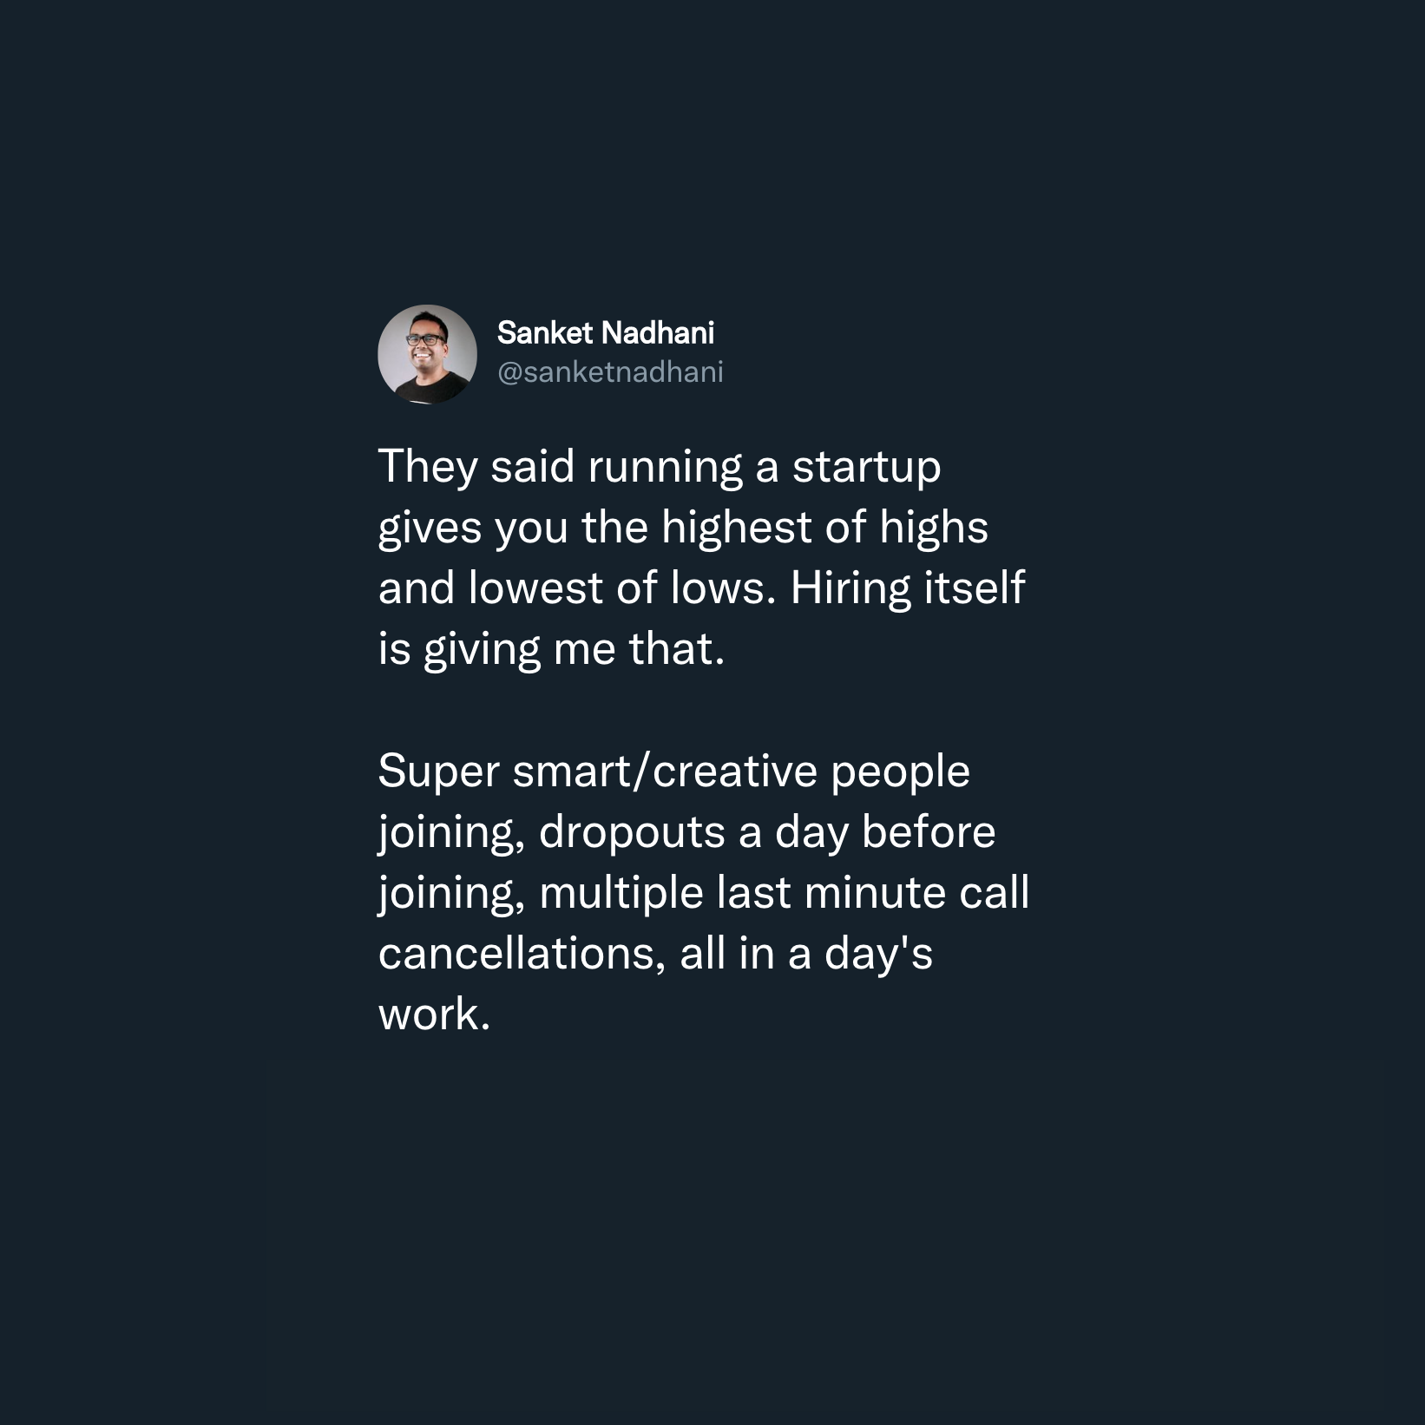Select the word 'startup' in the tweet

point(866,469)
